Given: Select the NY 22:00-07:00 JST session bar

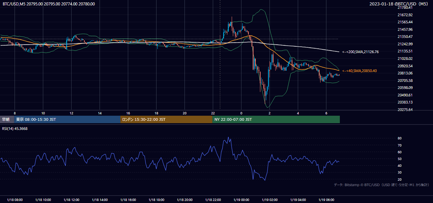Looking at the screenshot, I should [276, 119].
